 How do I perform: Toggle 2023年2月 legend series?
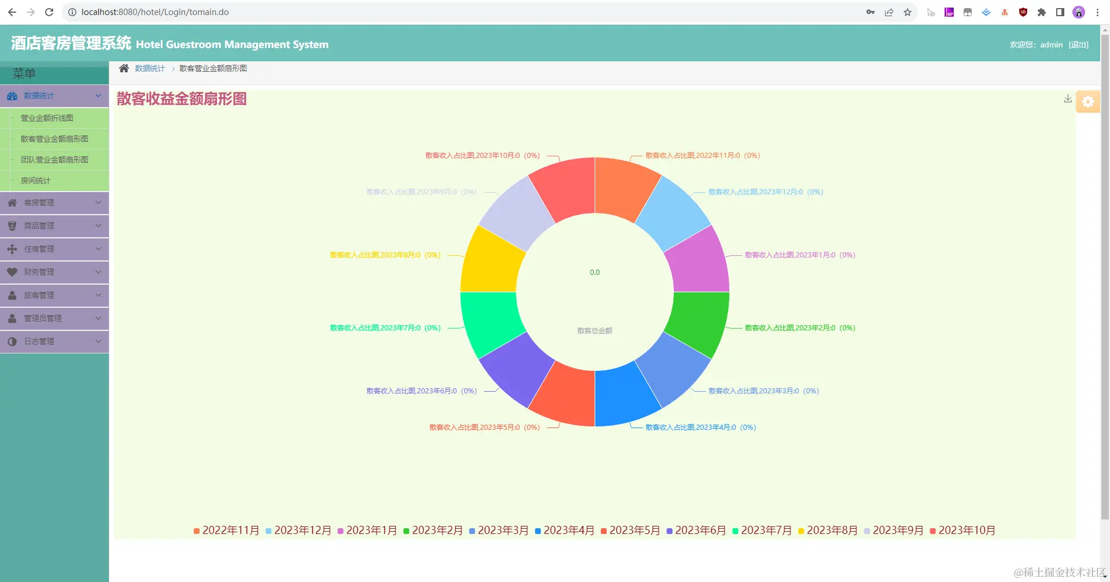(x=433, y=531)
